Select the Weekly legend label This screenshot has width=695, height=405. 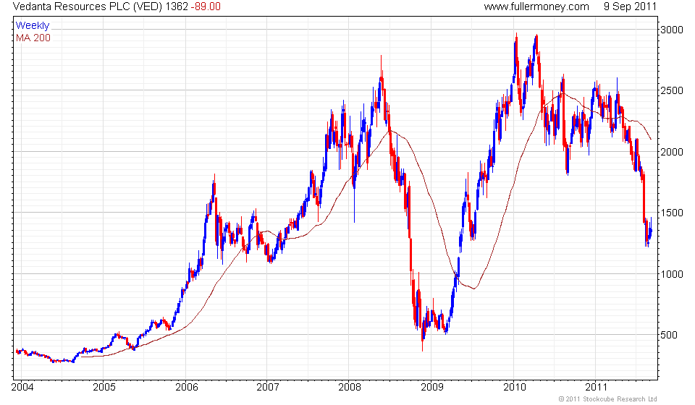click(x=33, y=25)
